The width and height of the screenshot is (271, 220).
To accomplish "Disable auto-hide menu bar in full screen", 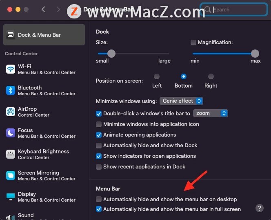I will pos(99,209).
